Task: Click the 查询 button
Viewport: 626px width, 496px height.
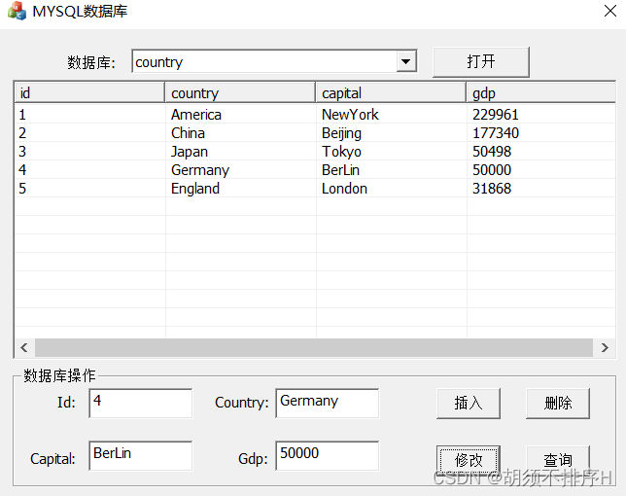Action: click(558, 460)
